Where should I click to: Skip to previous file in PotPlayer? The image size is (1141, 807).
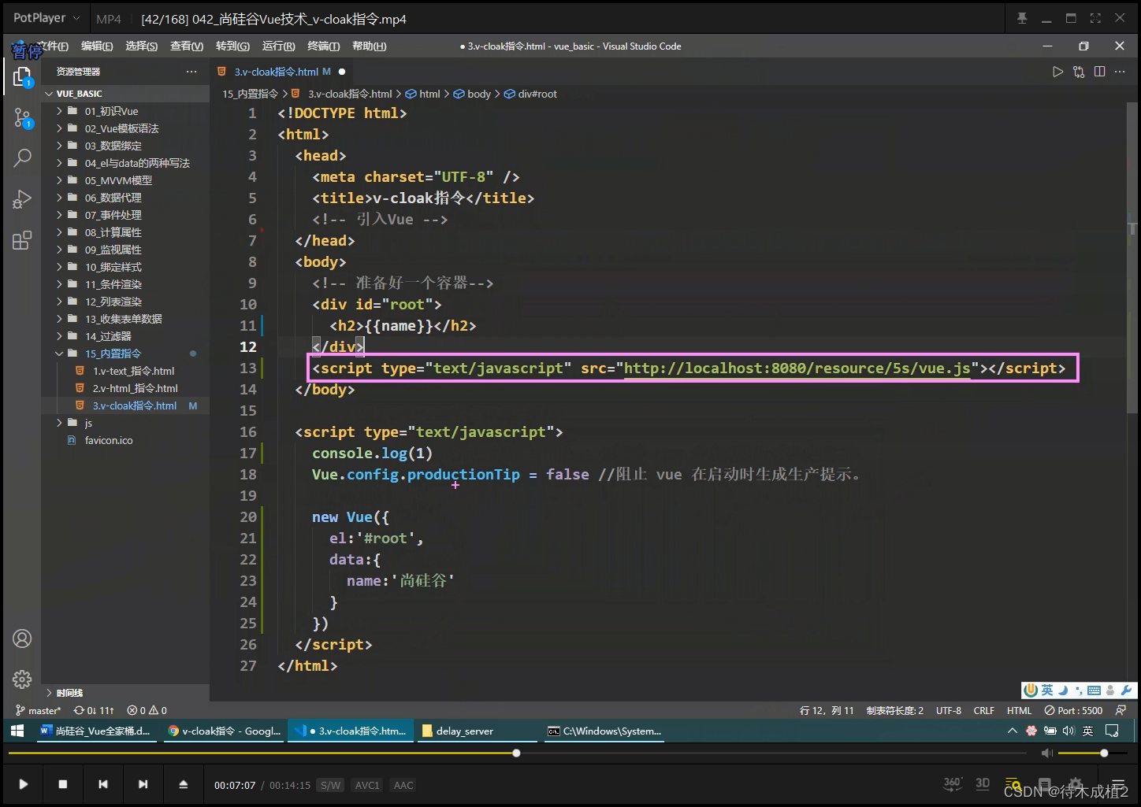pyautogui.click(x=102, y=784)
